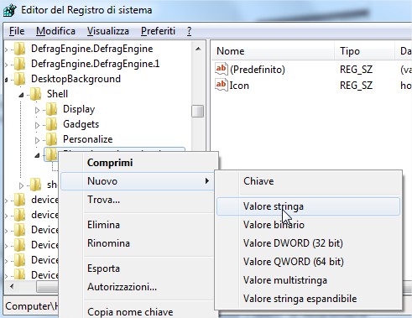Viewport: 412px width, 318px height.
Task: Click the DesktopBackground folder icon
Action: pyautogui.click(x=20, y=79)
